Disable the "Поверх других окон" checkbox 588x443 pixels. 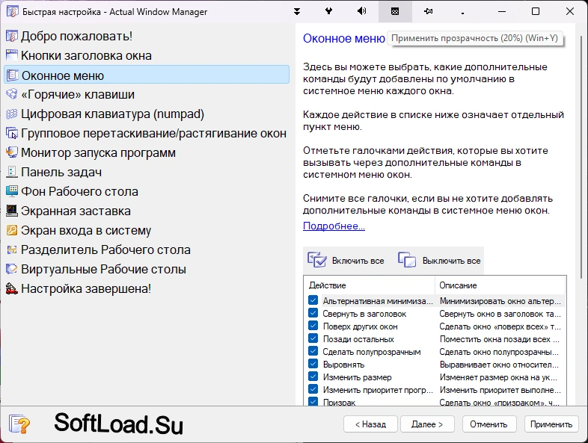click(313, 326)
